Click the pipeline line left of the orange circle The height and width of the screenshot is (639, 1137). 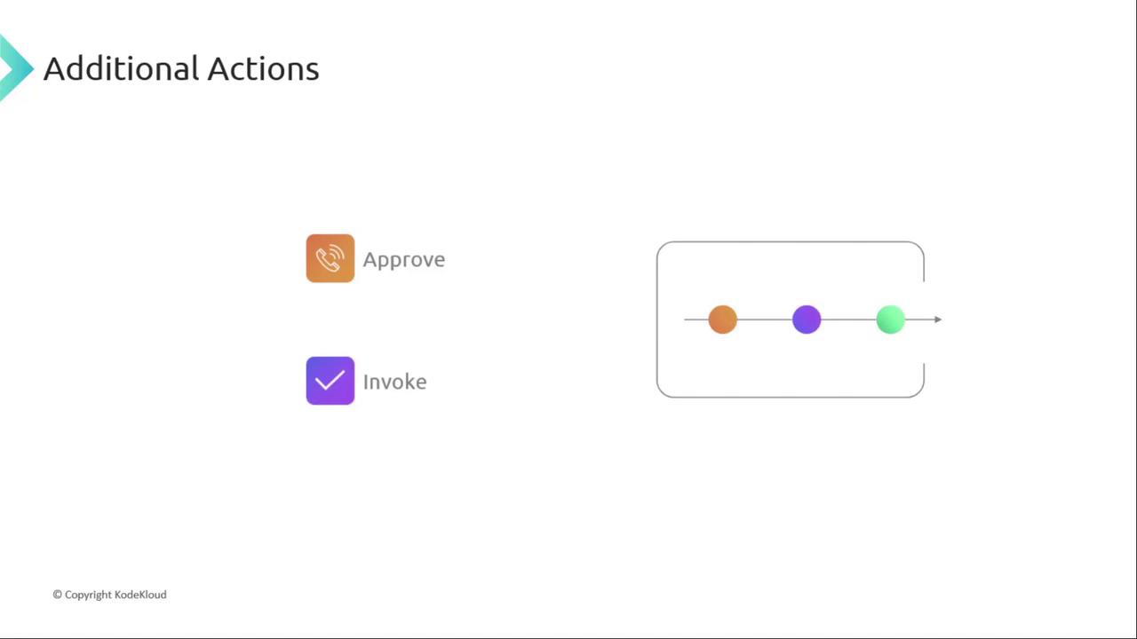pos(696,319)
